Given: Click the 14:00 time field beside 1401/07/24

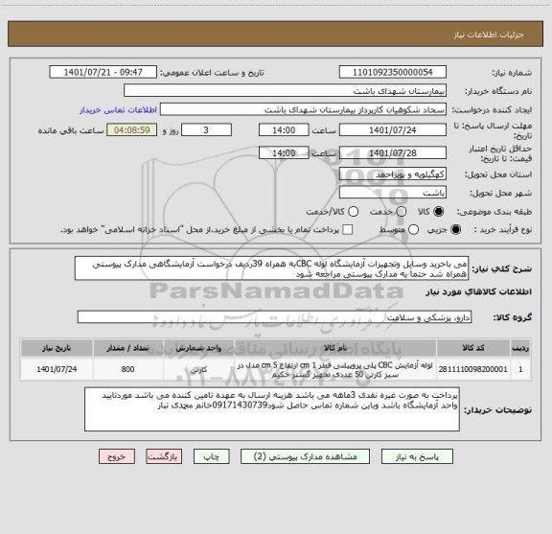Looking at the screenshot, I should 284,130.
